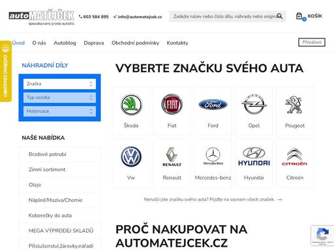Click the Přihlášení button
The image size is (334, 250).
click(312, 42)
